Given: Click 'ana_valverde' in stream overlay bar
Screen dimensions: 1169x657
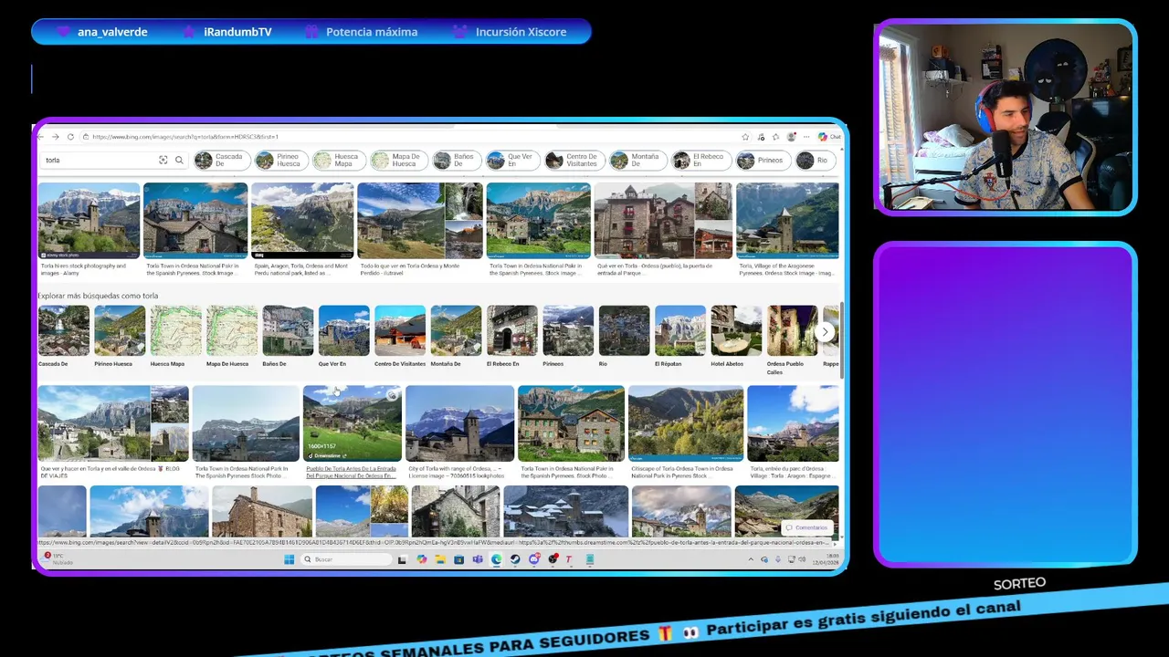Looking at the screenshot, I should tap(112, 32).
